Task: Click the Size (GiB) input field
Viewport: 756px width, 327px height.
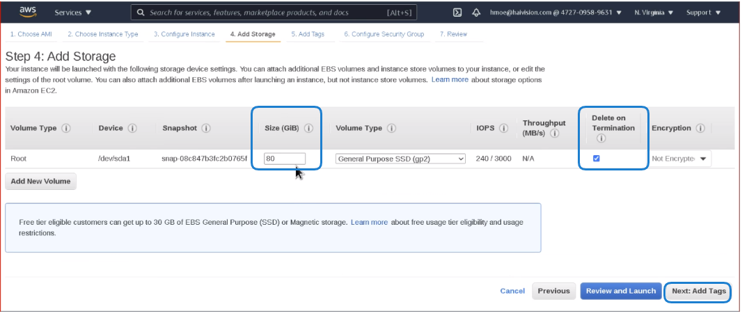Action: pyautogui.click(x=285, y=159)
